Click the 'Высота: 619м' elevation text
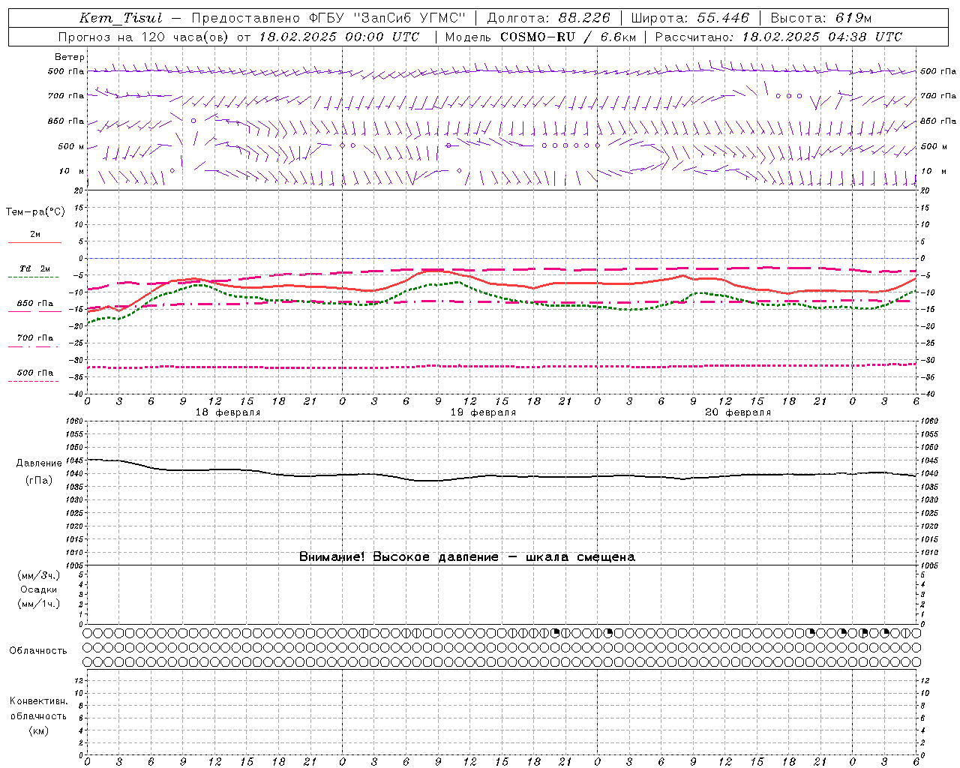 [x=821, y=19]
